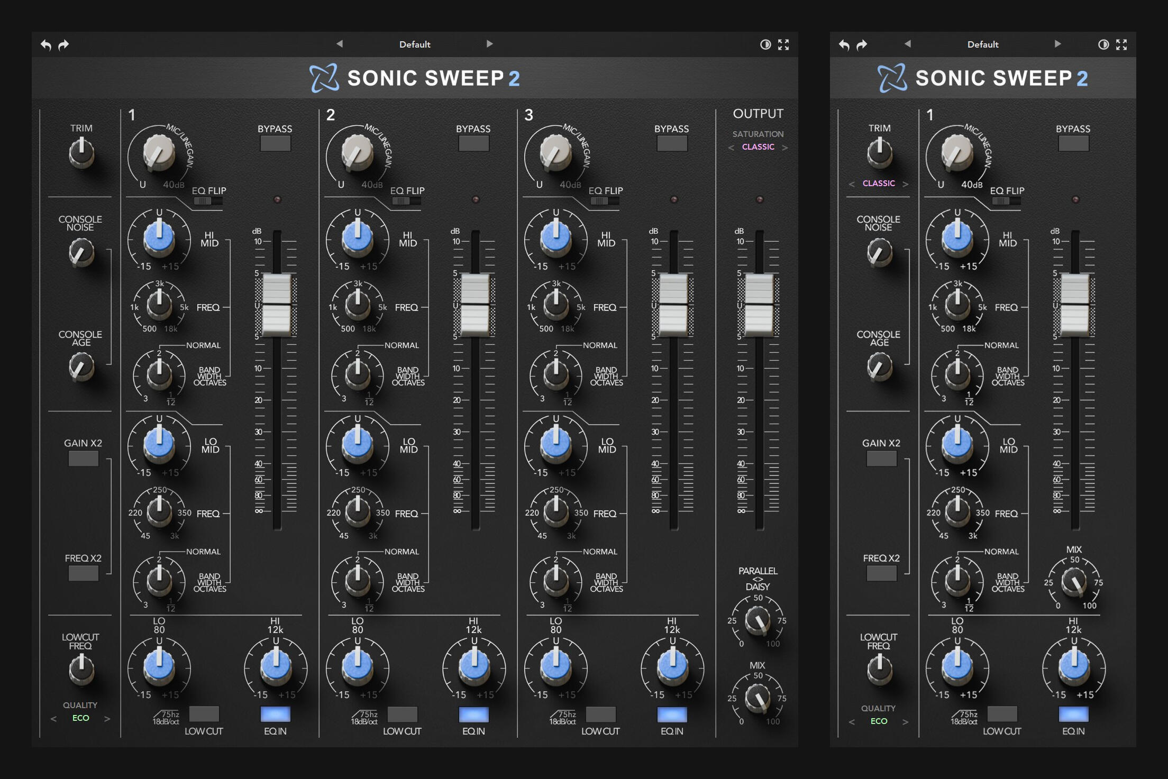The height and width of the screenshot is (779, 1168).
Task: Click CONSOLE AGE knob in left window
Action: [x=81, y=367]
